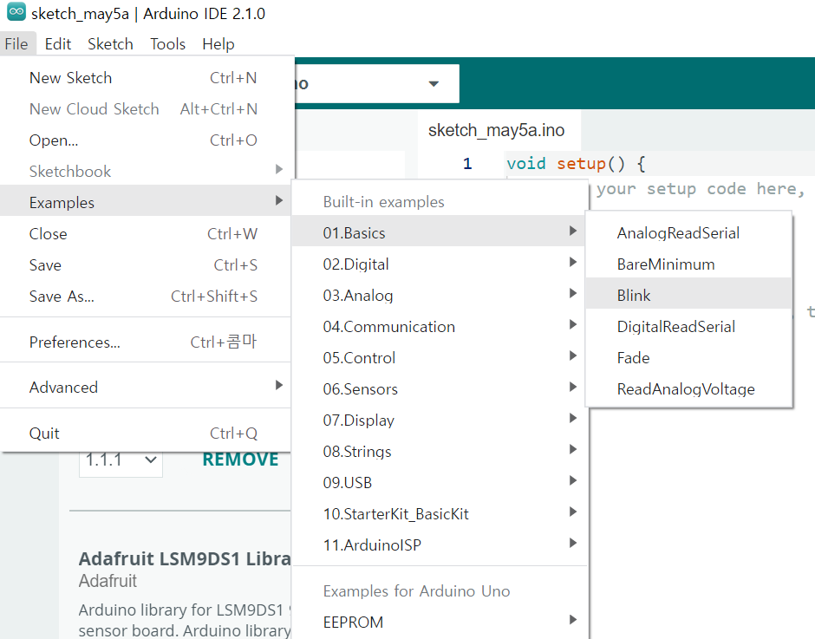Expand the Sketchbook submenu
The width and height of the screenshot is (815, 639).
tap(146, 172)
